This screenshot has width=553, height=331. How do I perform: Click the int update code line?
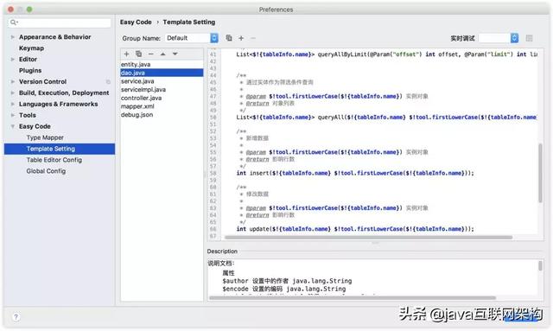point(355,229)
